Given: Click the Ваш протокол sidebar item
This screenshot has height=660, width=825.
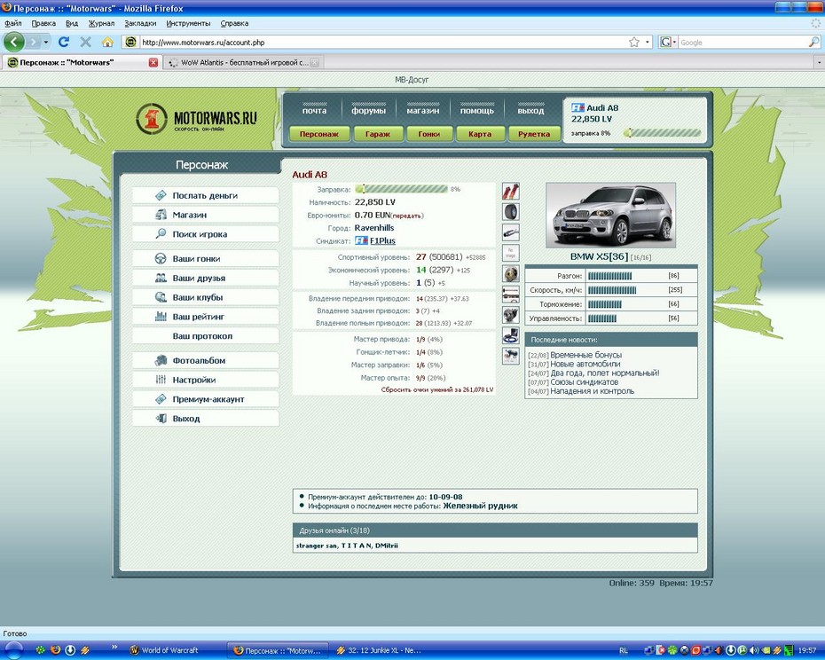Looking at the screenshot, I should (x=205, y=336).
